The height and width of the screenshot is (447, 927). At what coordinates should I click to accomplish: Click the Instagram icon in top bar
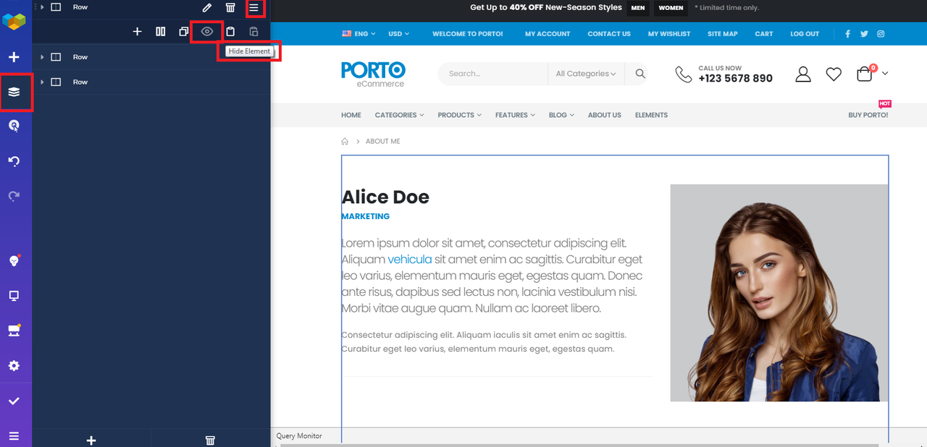(881, 34)
